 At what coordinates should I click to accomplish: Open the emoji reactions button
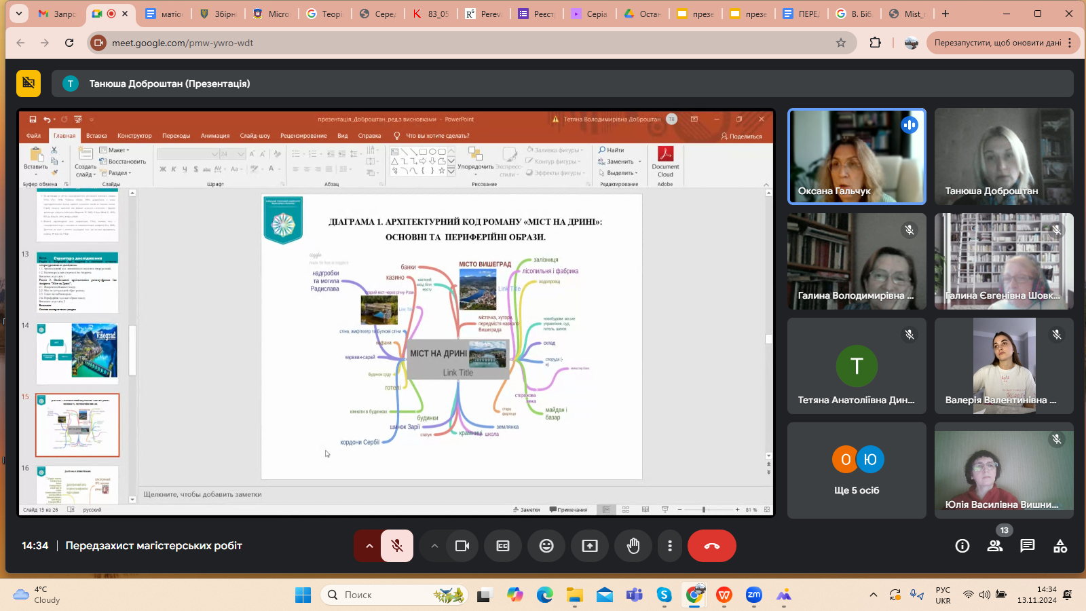point(546,546)
